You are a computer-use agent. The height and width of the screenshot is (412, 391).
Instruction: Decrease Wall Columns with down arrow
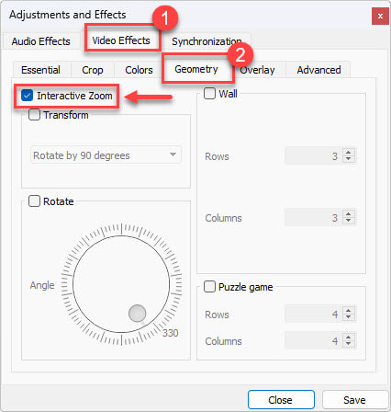pyautogui.click(x=348, y=221)
